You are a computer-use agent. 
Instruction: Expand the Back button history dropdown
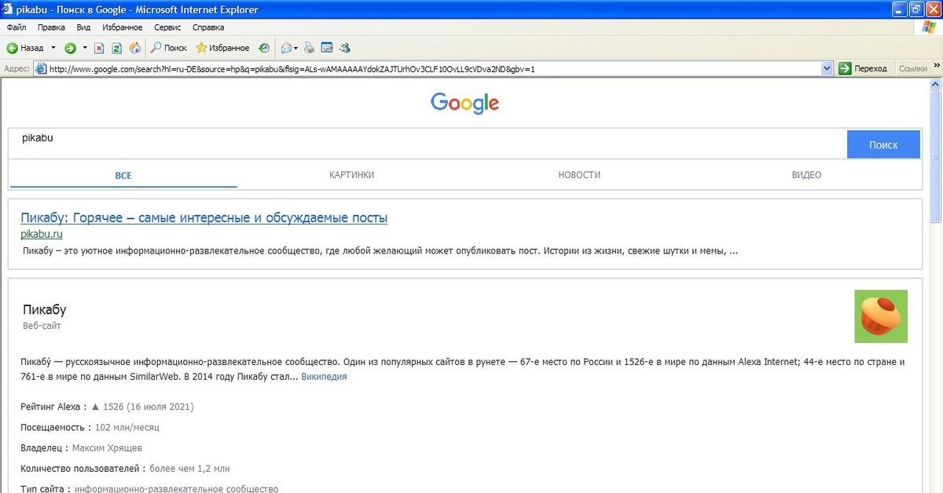click(x=53, y=48)
